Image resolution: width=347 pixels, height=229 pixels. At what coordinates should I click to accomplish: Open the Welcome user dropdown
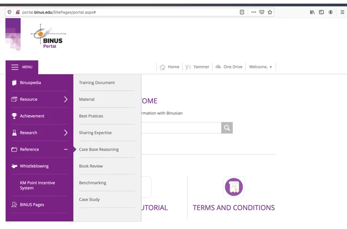pyautogui.click(x=260, y=67)
